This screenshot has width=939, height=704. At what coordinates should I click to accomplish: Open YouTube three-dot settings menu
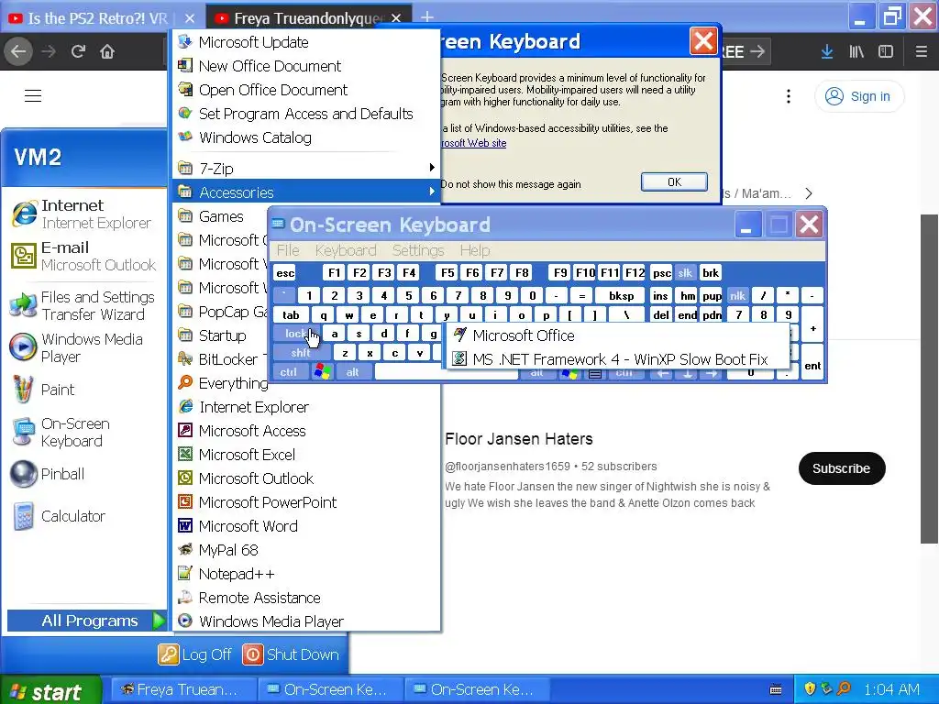click(788, 96)
